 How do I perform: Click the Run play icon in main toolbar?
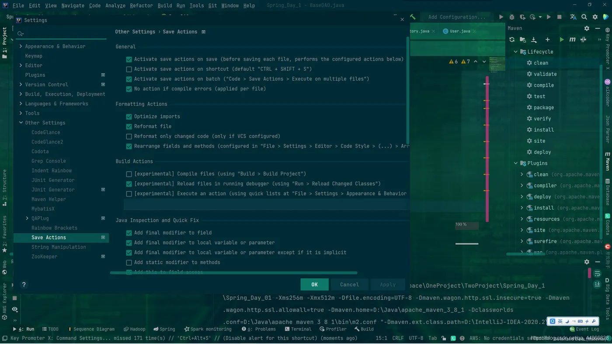tap(501, 17)
